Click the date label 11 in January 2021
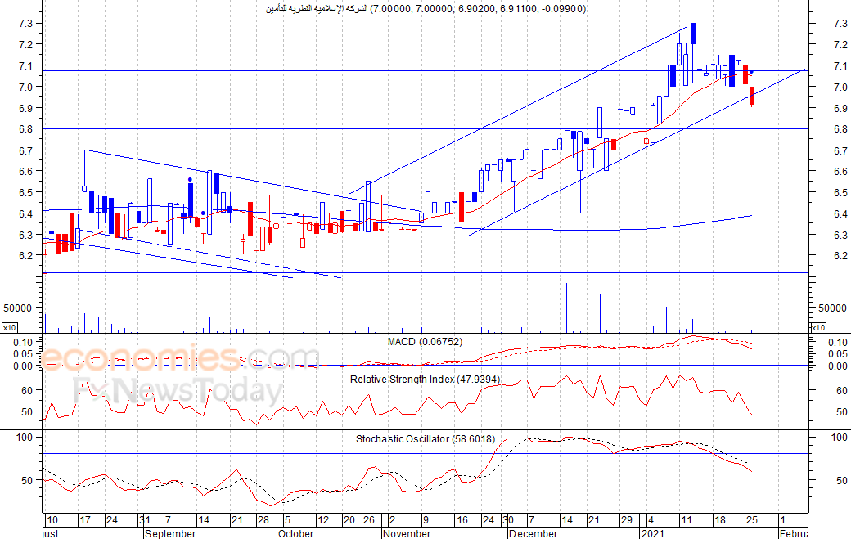Image resolution: width=851 pixels, height=539 pixels. [686, 520]
